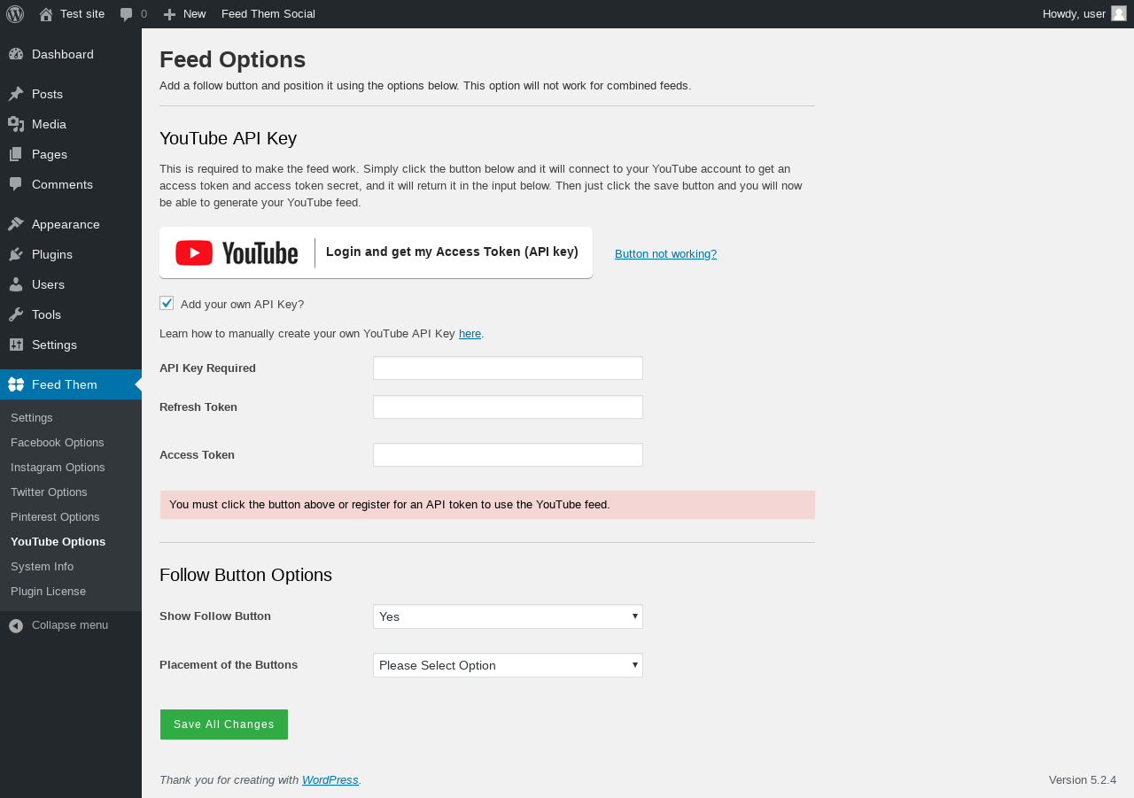
Task: Open Twitter Options submenu item
Action: coord(49,492)
